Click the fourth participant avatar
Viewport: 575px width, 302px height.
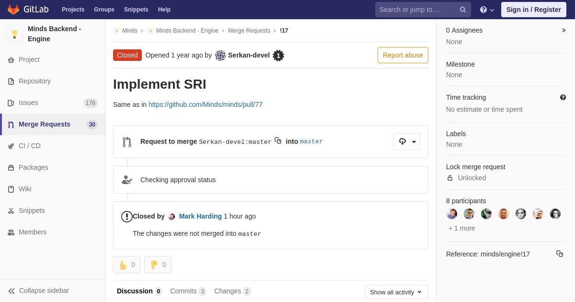click(x=504, y=214)
